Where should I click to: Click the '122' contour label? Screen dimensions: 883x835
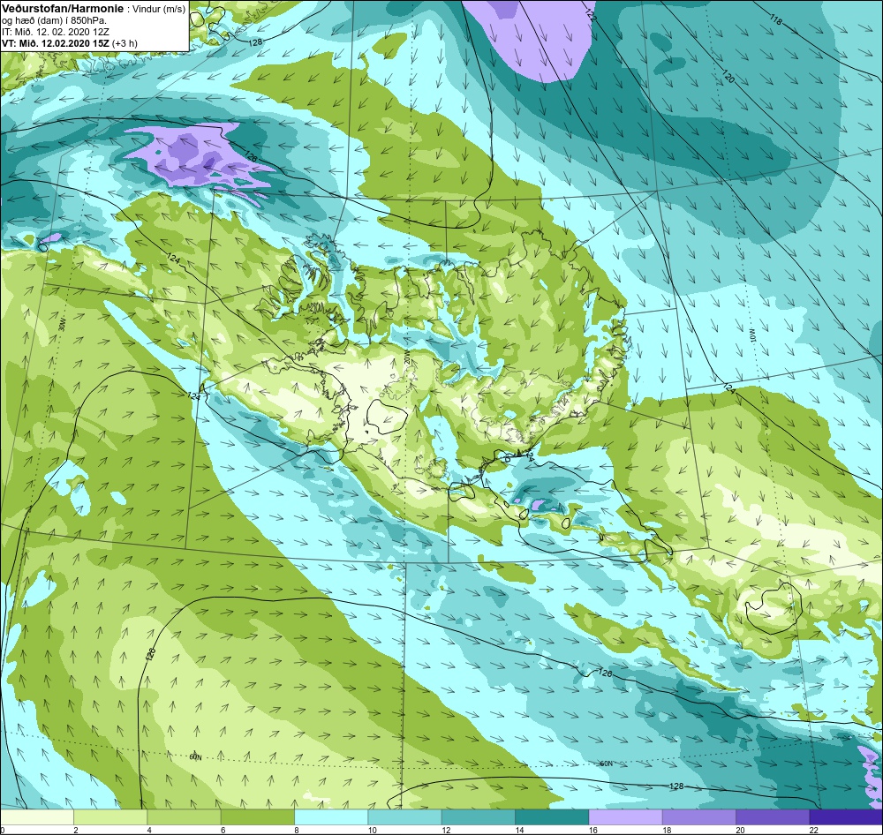click(x=590, y=15)
